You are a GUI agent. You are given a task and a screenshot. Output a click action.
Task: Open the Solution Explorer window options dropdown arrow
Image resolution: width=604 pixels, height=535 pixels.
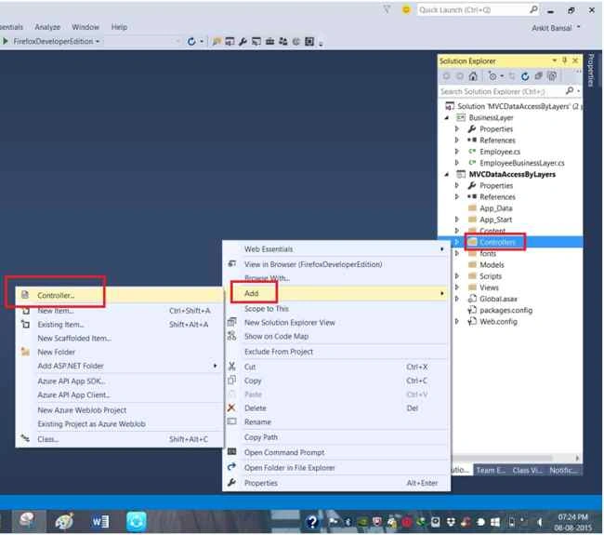tap(555, 60)
